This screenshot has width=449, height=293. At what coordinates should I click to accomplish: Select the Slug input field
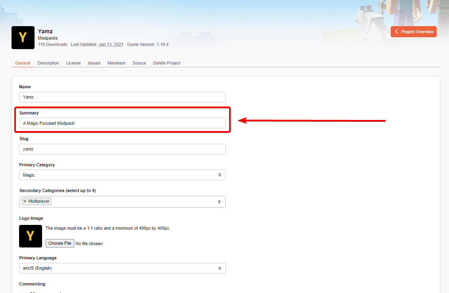tap(122, 149)
